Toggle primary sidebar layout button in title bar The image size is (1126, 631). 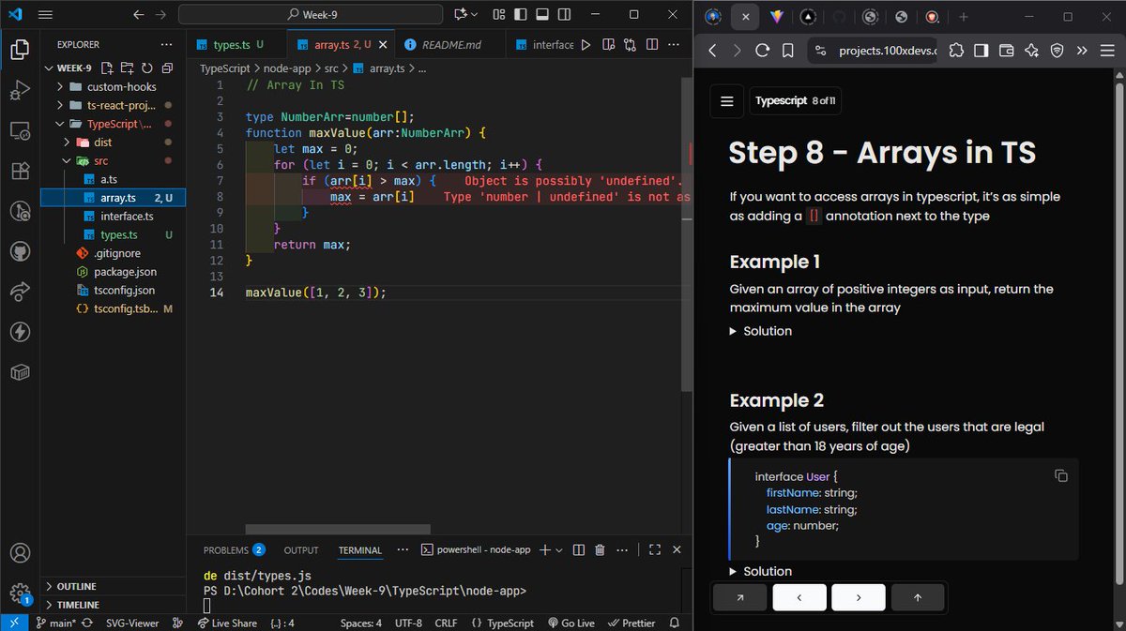[x=522, y=15]
